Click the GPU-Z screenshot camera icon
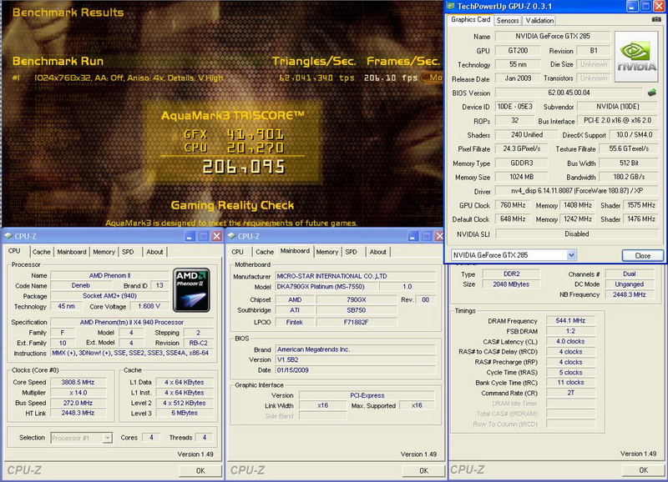 (x=656, y=19)
